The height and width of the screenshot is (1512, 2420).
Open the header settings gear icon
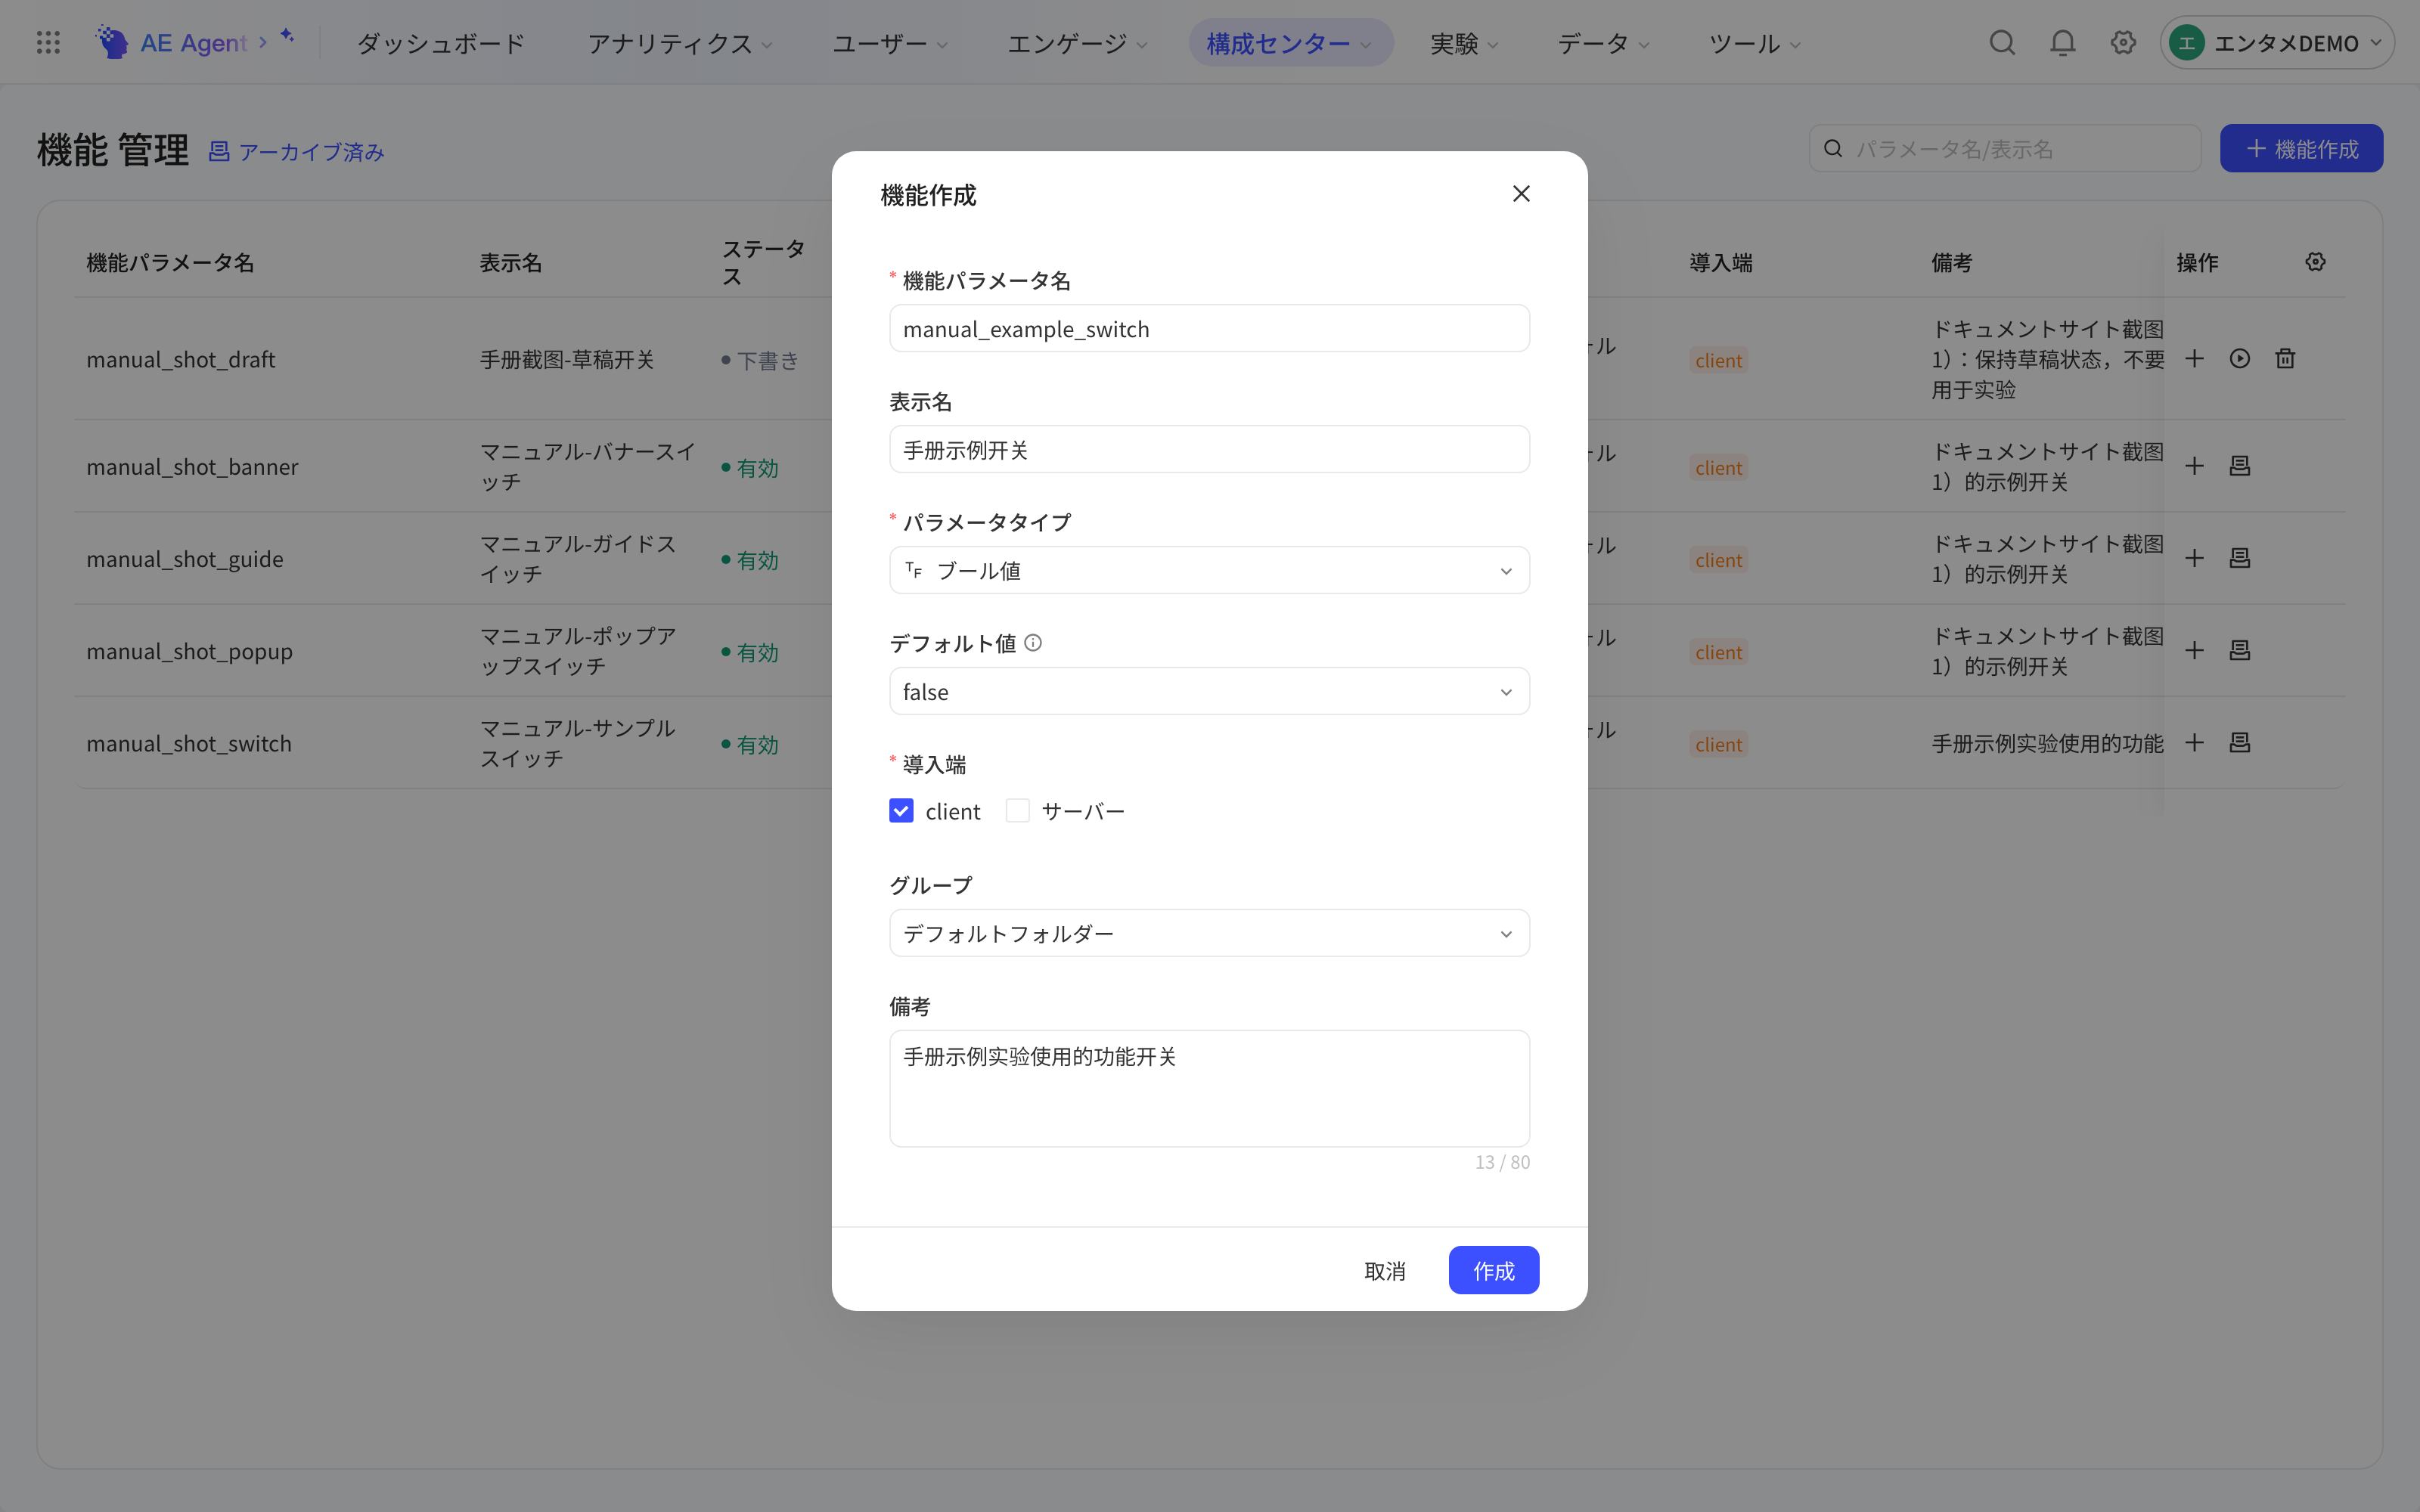click(x=2123, y=42)
